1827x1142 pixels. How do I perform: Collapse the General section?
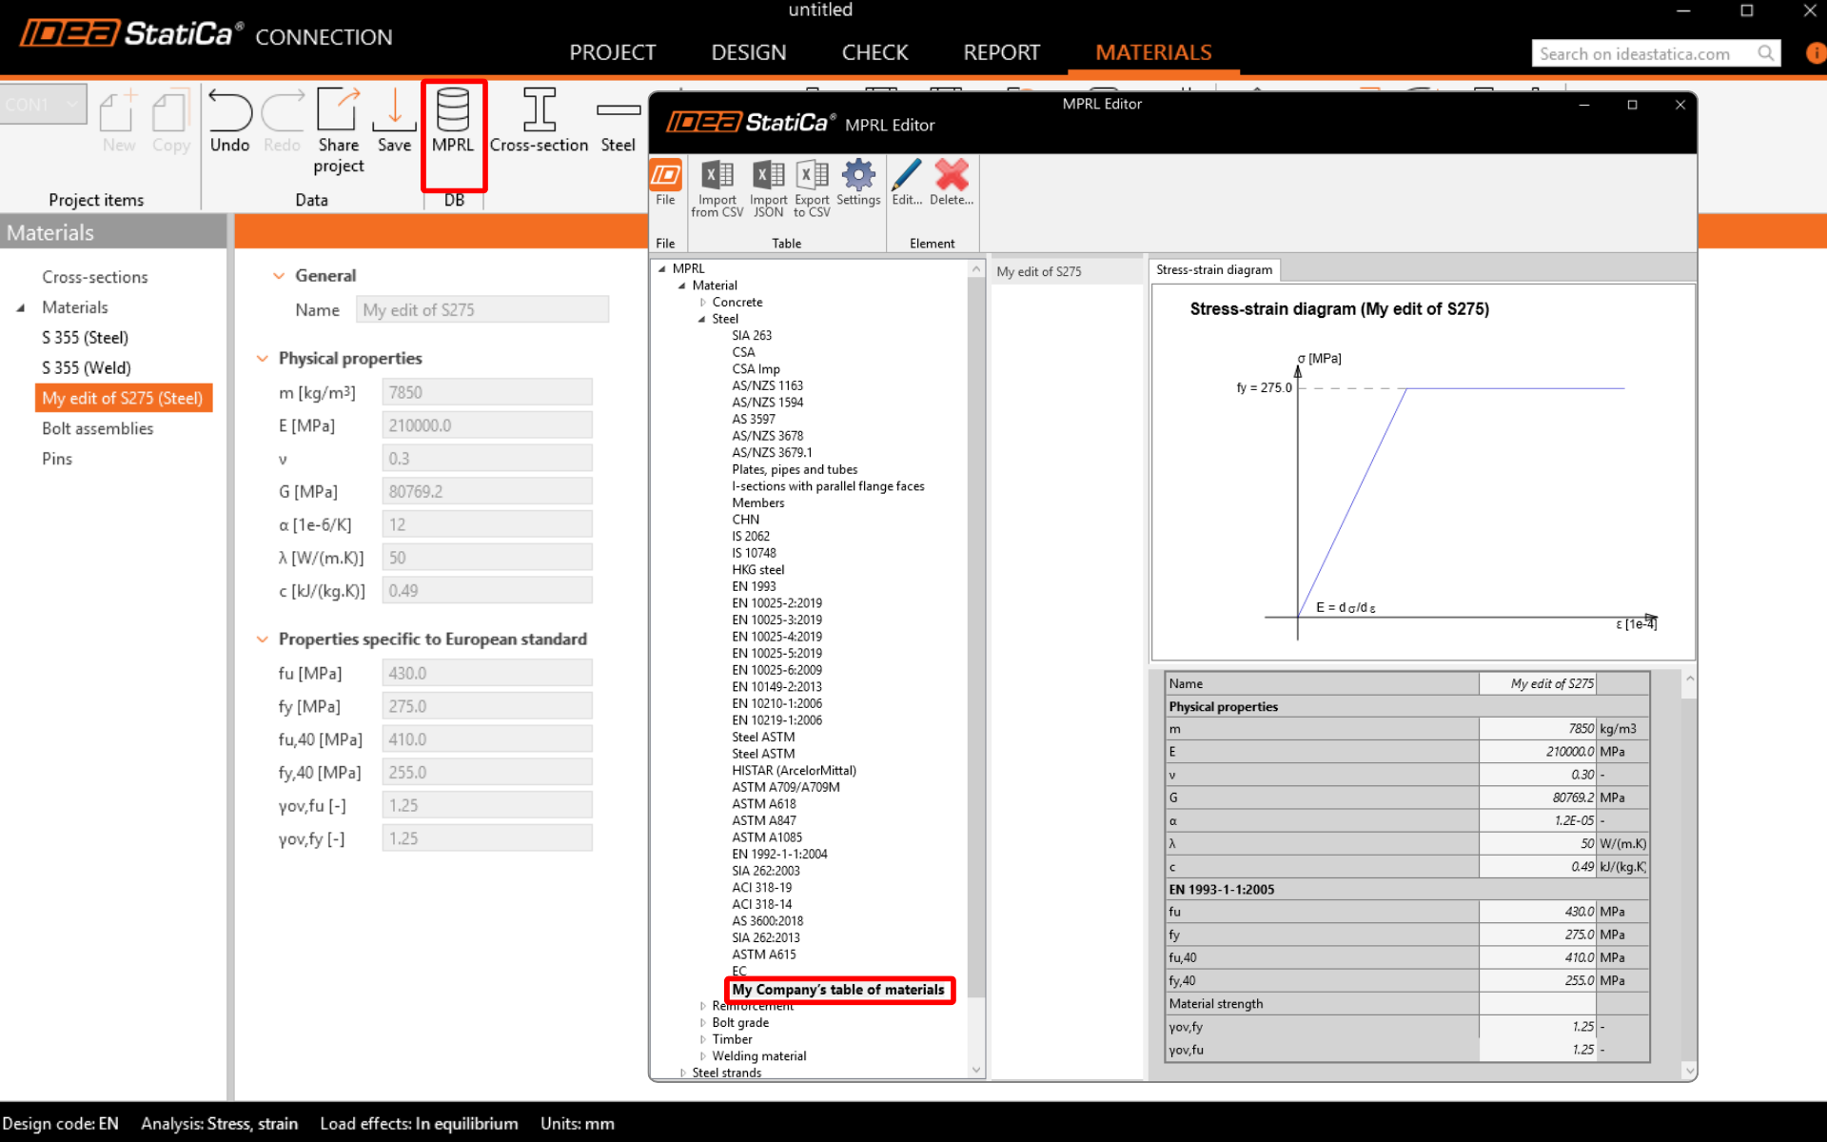(279, 276)
